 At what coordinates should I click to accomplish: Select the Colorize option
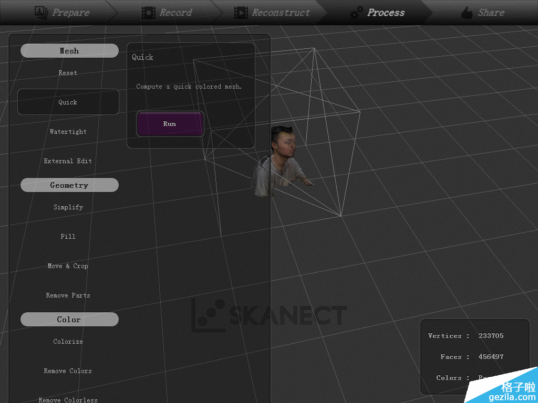[x=68, y=342]
